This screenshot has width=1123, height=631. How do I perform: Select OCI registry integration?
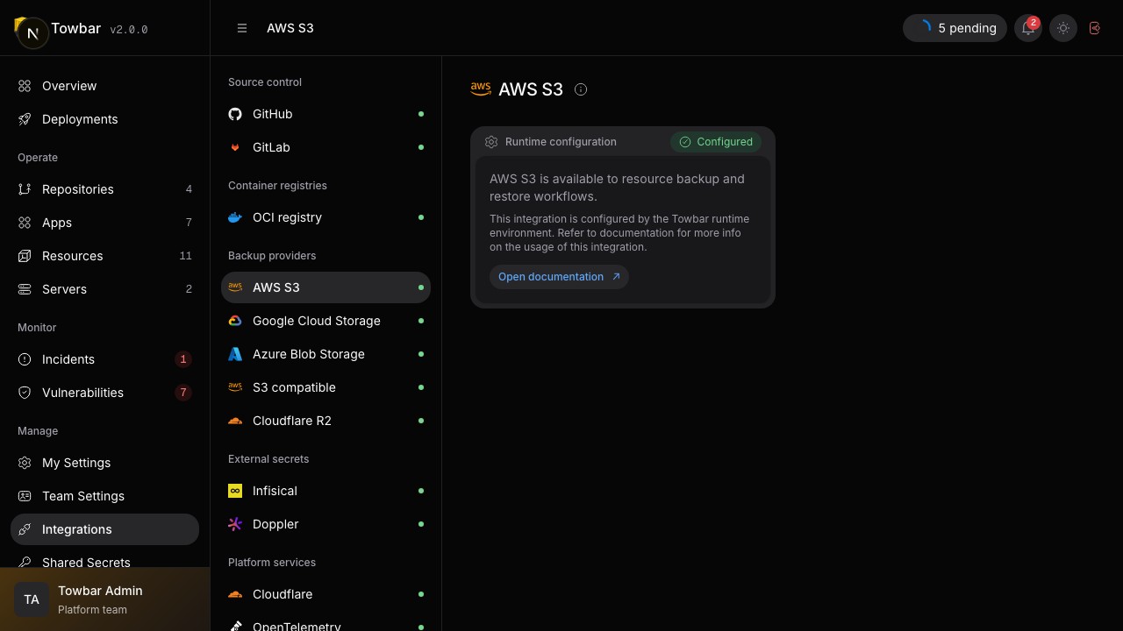[x=325, y=217]
